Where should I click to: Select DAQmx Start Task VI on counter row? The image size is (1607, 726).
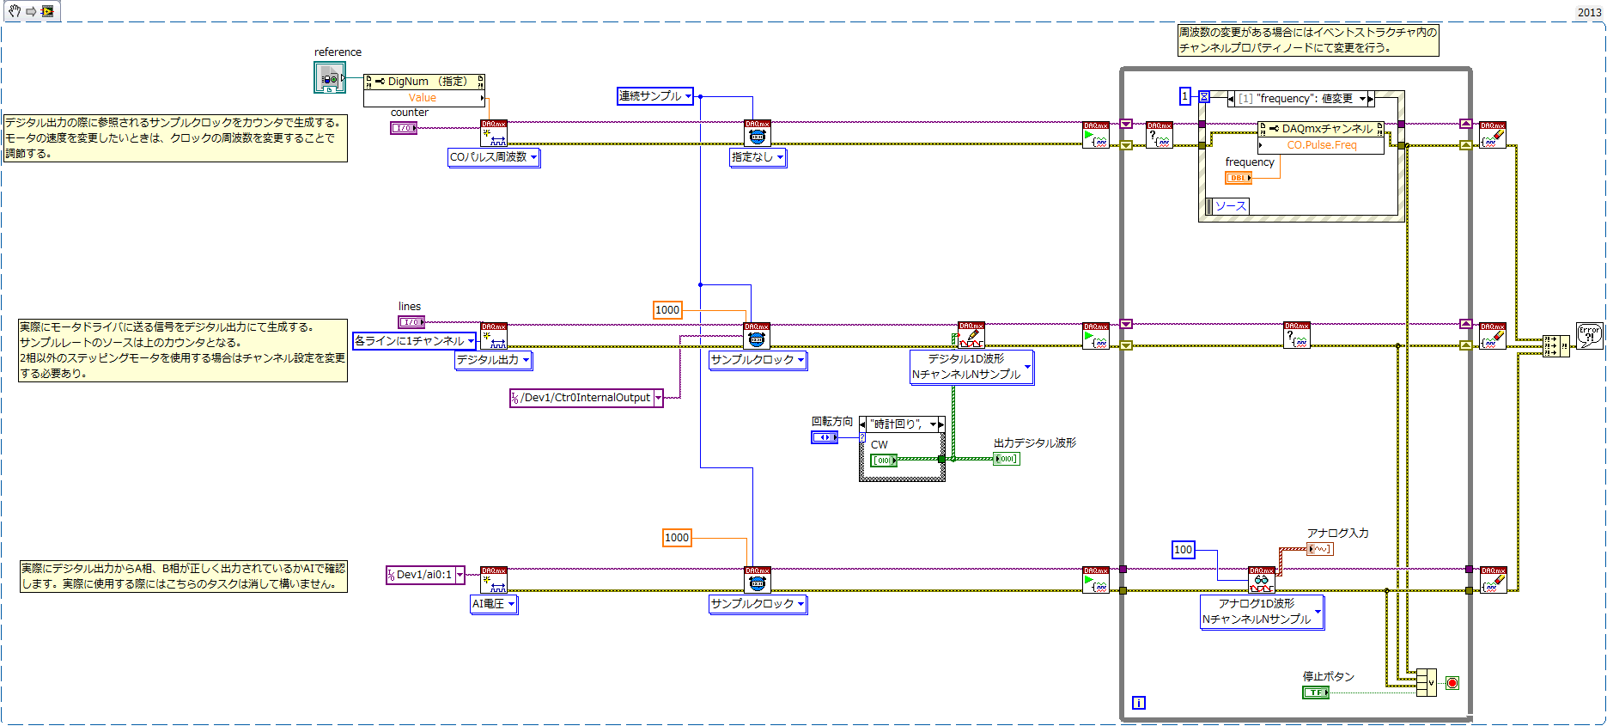[1096, 135]
